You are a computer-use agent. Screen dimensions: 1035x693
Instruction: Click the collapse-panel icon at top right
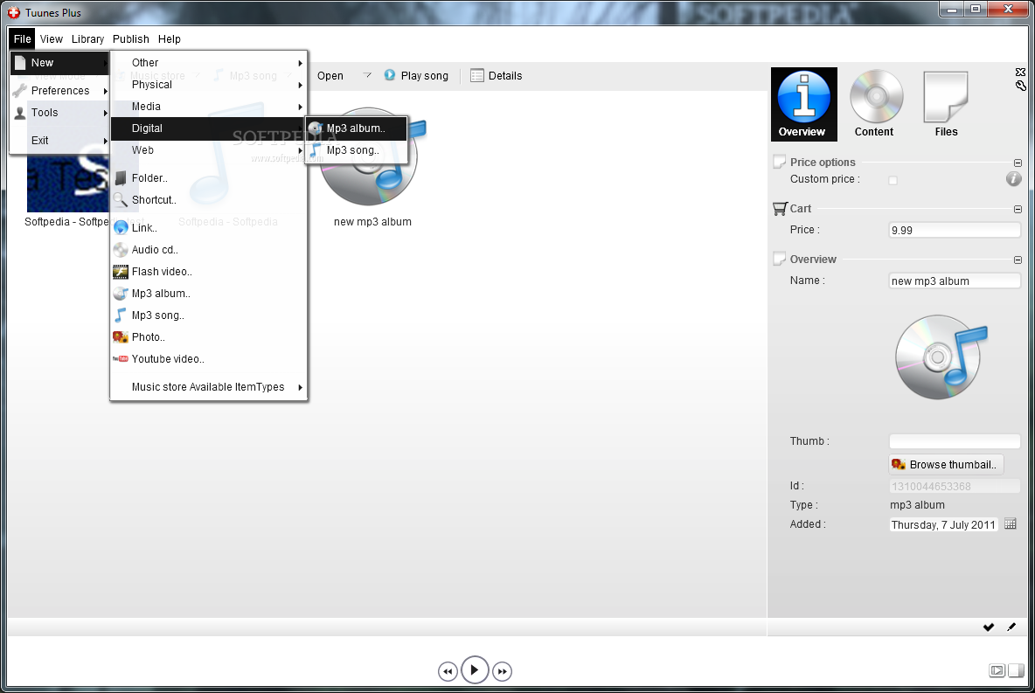(x=1020, y=72)
